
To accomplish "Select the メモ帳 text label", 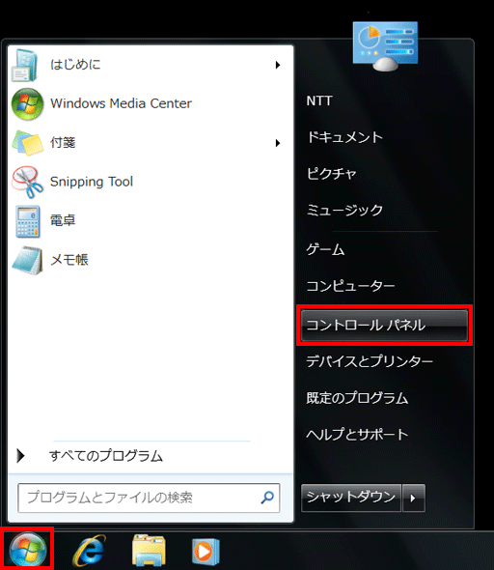I will [x=69, y=260].
